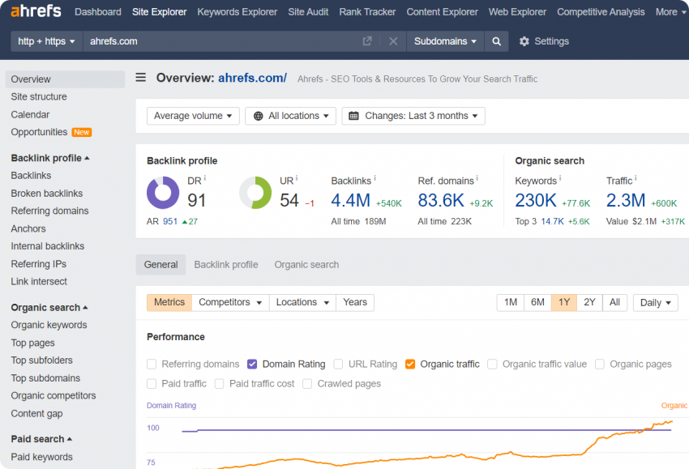Clear the URL field with X icon
The width and height of the screenshot is (689, 469).
pyautogui.click(x=393, y=41)
